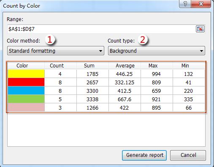Click min value 66
This screenshot has height=167, width=214.
189,108
